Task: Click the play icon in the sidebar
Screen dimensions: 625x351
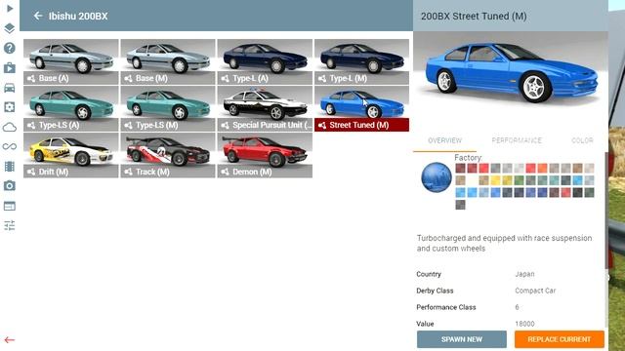Action: click(10, 9)
